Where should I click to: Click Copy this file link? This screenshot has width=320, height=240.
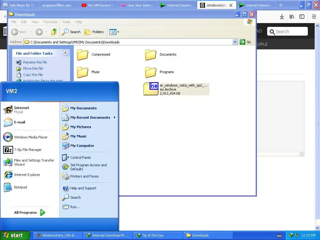32,75
